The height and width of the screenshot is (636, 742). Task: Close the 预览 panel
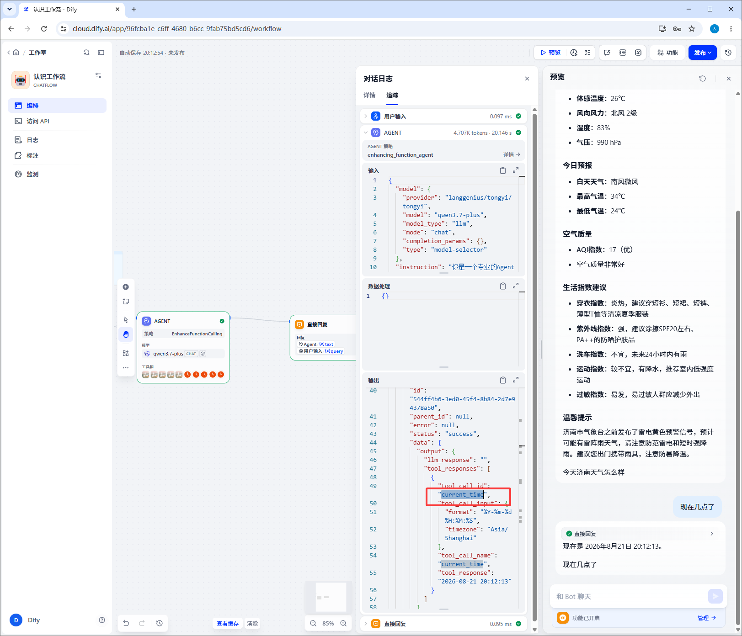(x=729, y=79)
